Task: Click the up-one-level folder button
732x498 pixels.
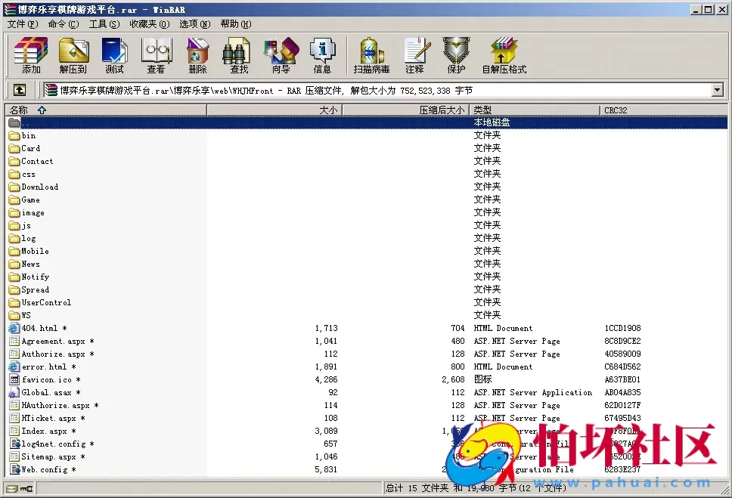Action: point(19,89)
